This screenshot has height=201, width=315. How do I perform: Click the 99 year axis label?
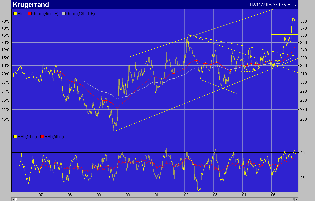pyautogui.click(x=99, y=195)
